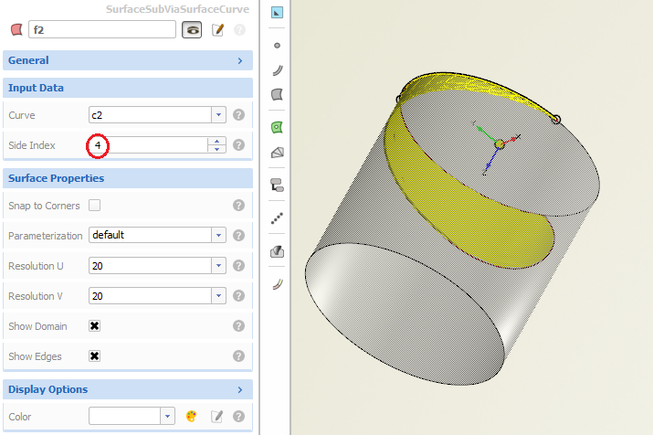Open the Resolution U dropdown arrow
653x435 pixels.
tap(218, 265)
